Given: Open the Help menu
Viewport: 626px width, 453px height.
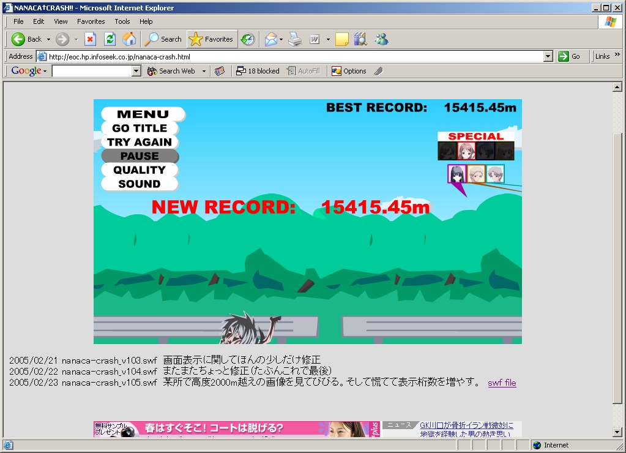Looking at the screenshot, I should (146, 21).
